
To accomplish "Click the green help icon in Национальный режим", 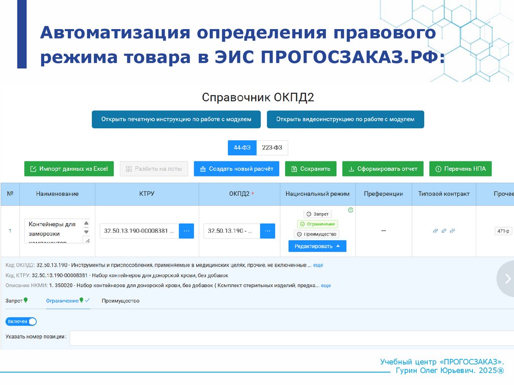I will tap(350, 210).
